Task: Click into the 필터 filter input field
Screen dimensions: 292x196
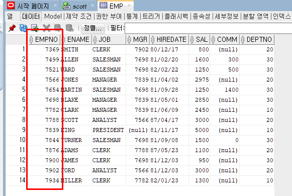Action: click(208, 28)
